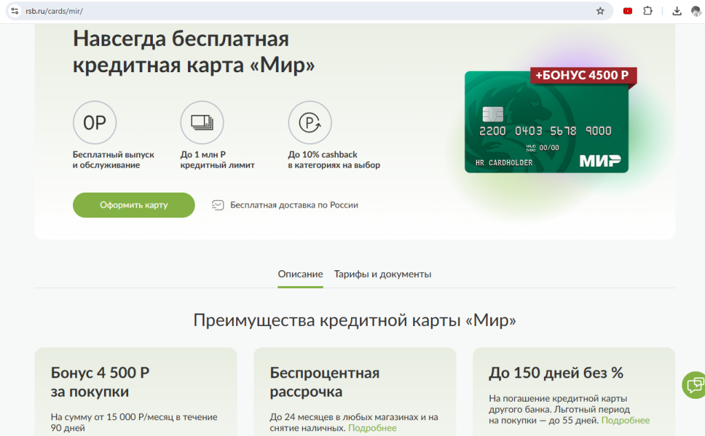Open the green chat widget icon
Image resolution: width=705 pixels, height=436 pixels.
[x=693, y=385]
